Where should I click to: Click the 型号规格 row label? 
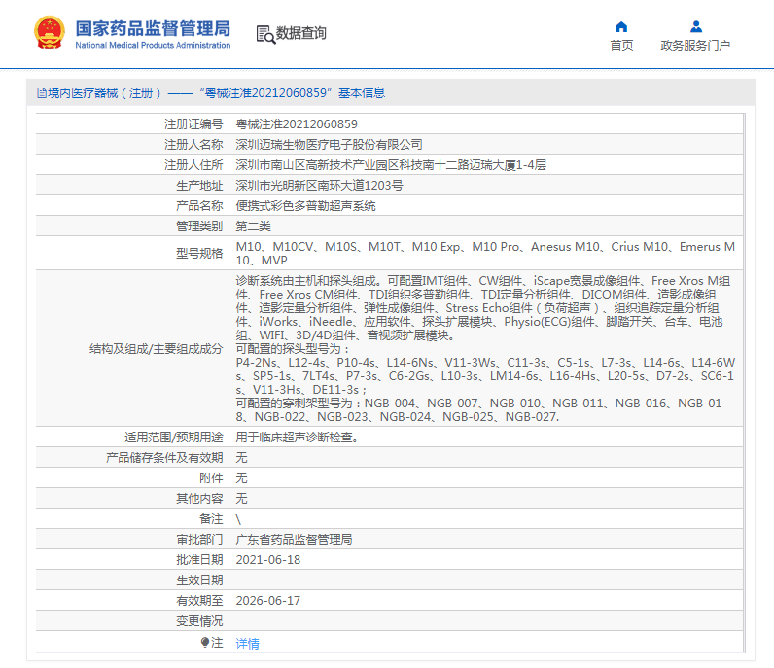click(x=199, y=253)
